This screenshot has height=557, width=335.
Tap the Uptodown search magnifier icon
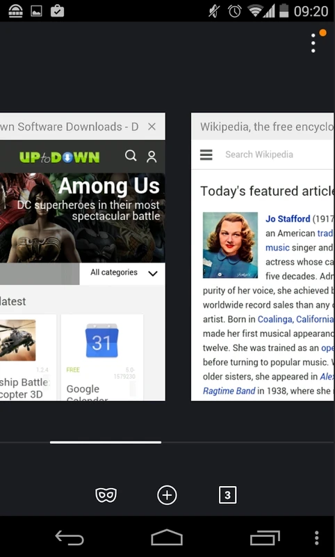(131, 155)
